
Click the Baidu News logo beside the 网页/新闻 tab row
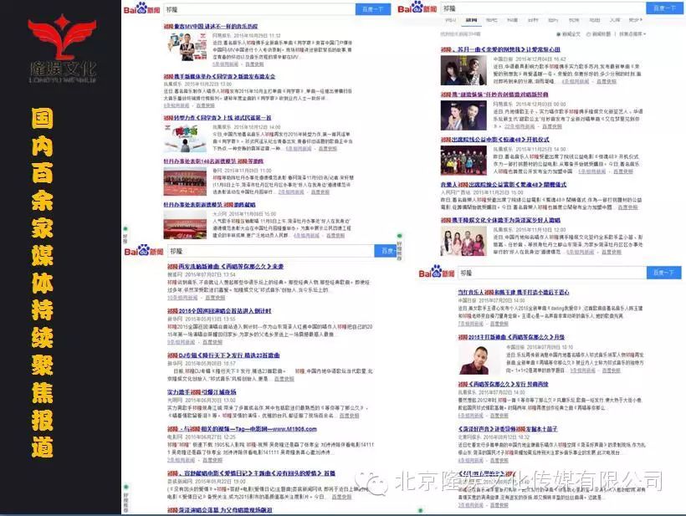(x=417, y=8)
